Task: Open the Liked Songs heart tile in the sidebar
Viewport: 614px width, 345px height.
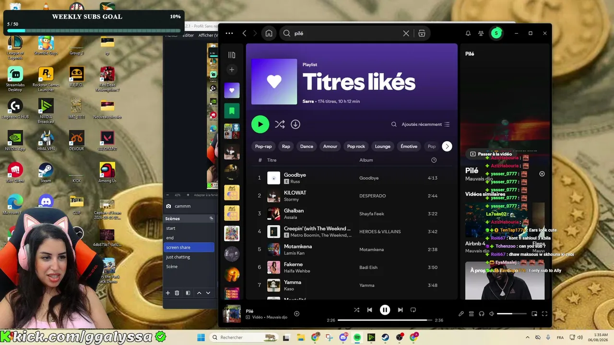Action: [232, 91]
